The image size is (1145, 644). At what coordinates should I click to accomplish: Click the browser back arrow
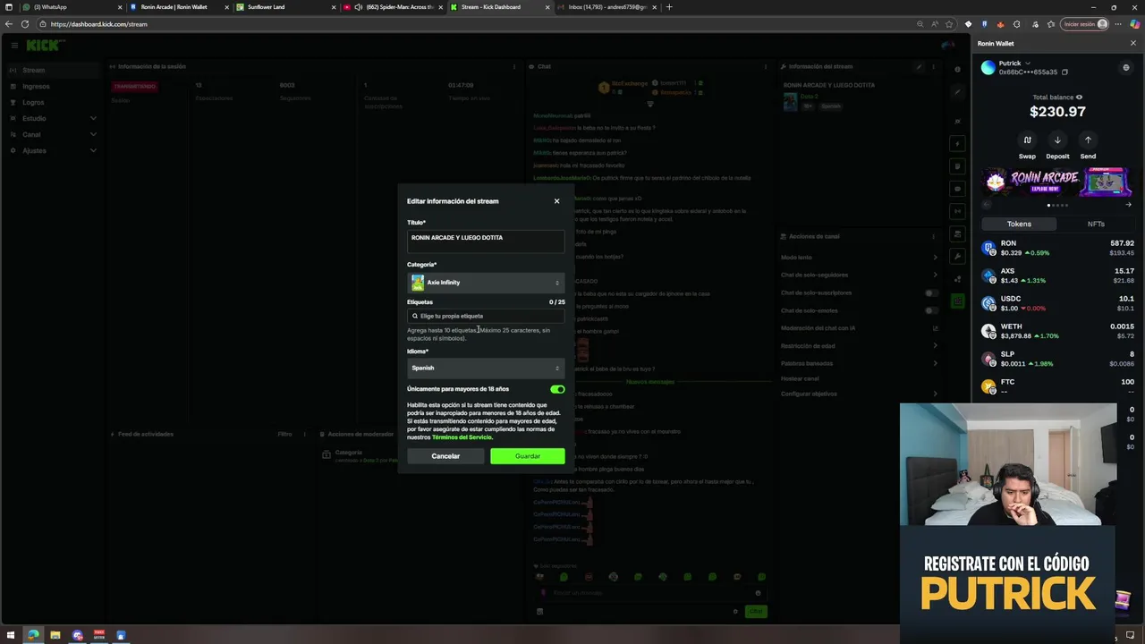(x=9, y=24)
